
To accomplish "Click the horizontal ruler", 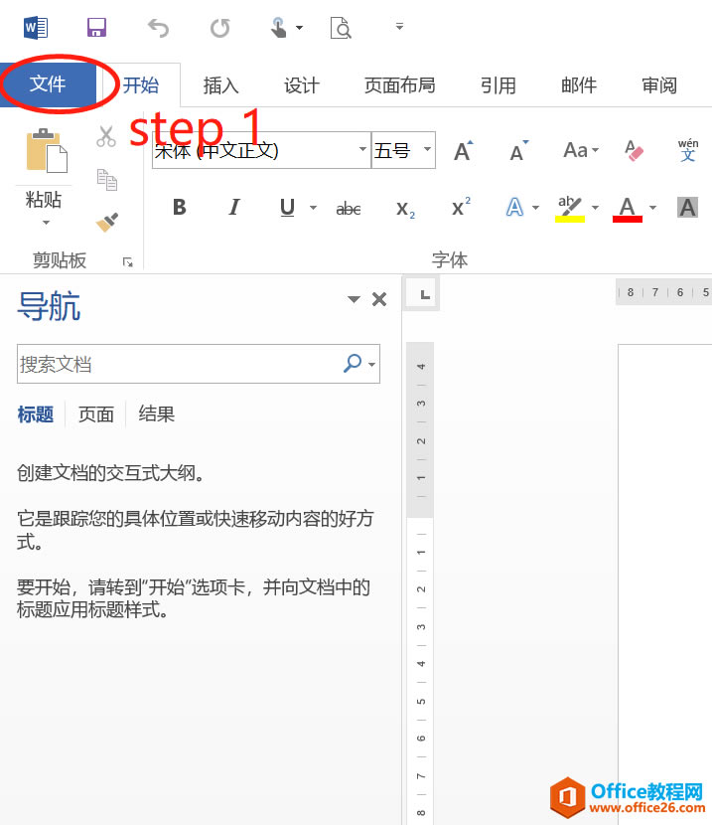I will (664, 292).
